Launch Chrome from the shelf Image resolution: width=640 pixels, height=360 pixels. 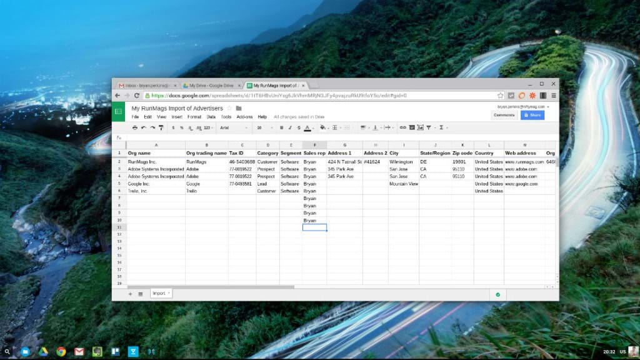tap(61, 351)
